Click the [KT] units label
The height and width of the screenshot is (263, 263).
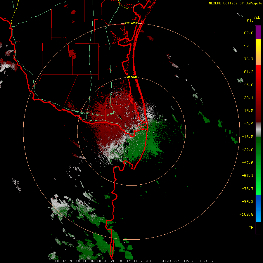pos(249,20)
